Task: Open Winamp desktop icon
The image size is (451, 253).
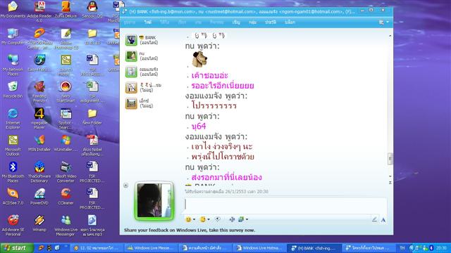Action: [39, 223]
